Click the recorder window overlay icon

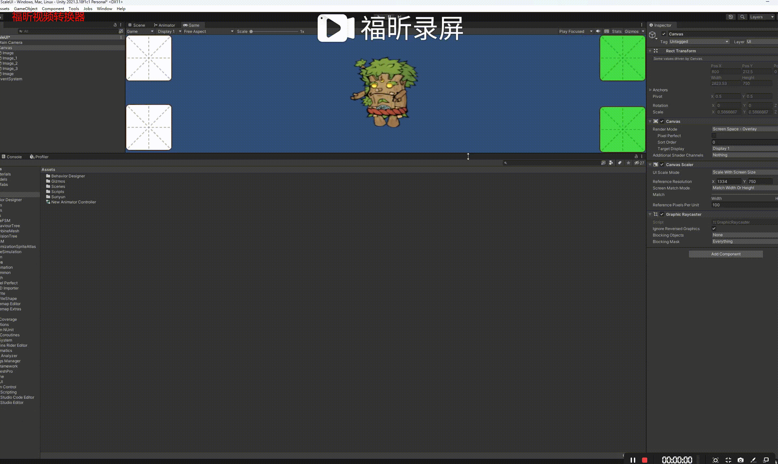pos(766,460)
